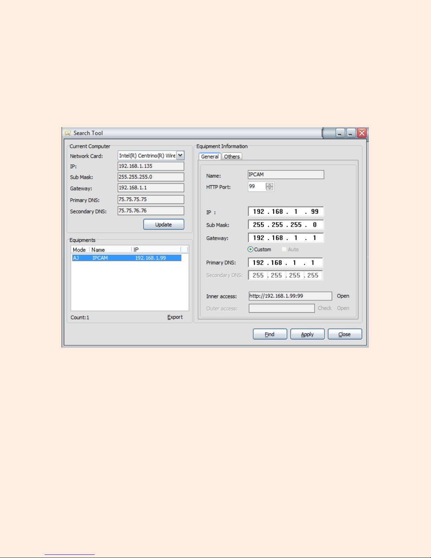Click the equipment Primary DNS field
This screenshot has width=431, height=558.
[285, 263]
